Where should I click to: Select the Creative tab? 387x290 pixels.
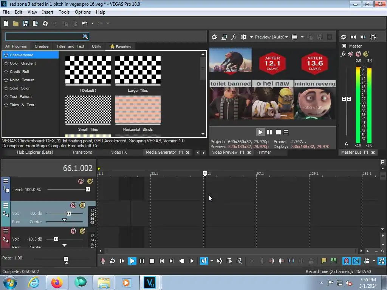pos(42,46)
